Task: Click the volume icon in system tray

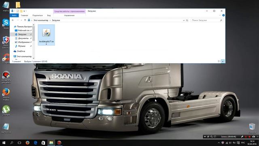Action: tap(230, 143)
